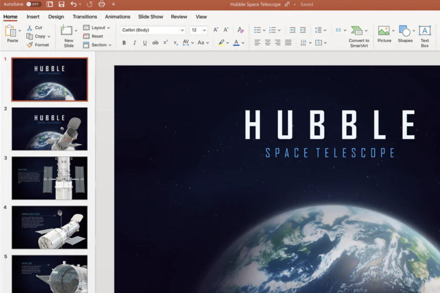Toggle Bold formatting

click(x=124, y=43)
